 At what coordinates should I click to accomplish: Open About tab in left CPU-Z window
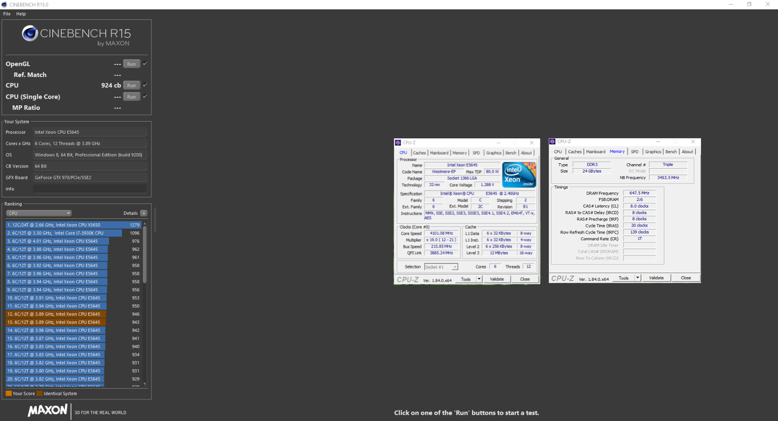tap(526, 153)
